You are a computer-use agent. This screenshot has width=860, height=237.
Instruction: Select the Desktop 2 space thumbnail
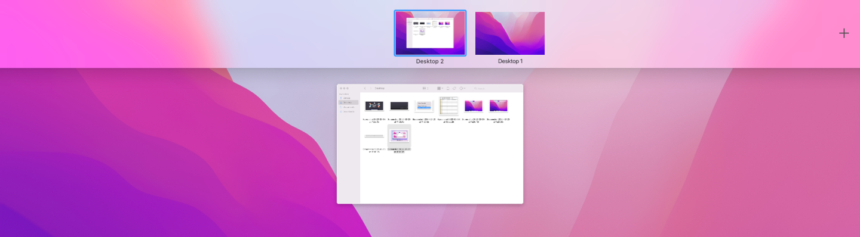coord(430,33)
